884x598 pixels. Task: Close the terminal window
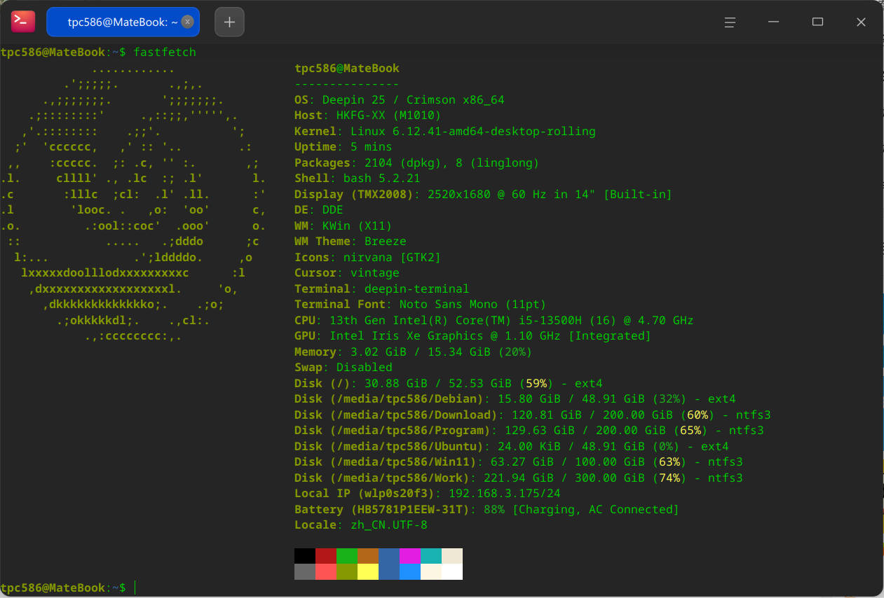[862, 22]
